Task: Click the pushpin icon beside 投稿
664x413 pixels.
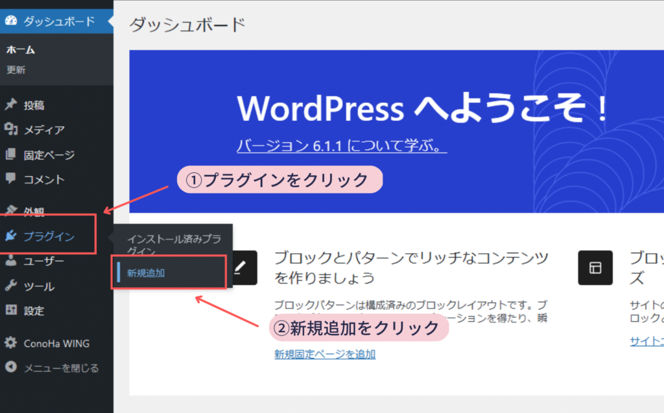Action: tap(11, 104)
